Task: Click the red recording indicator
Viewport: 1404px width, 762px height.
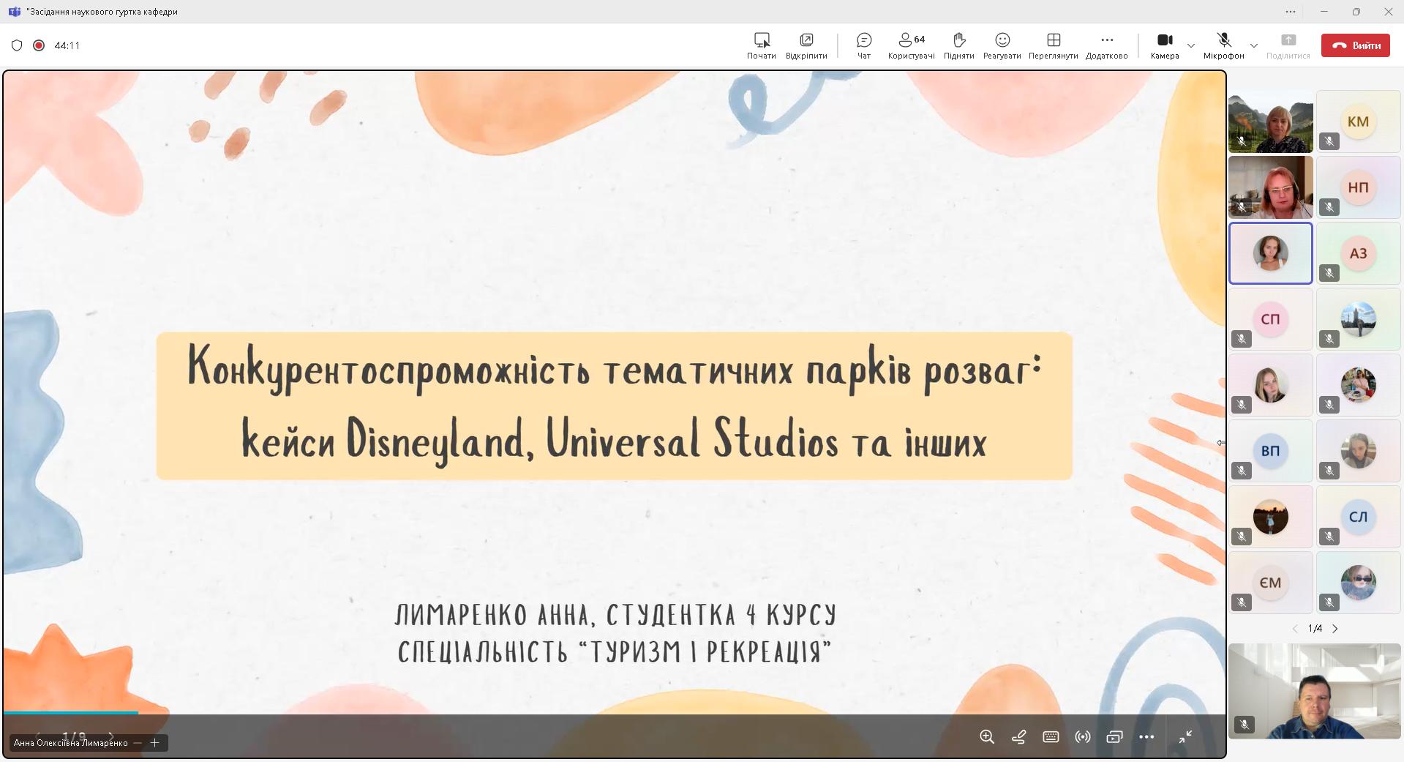Action: point(39,45)
